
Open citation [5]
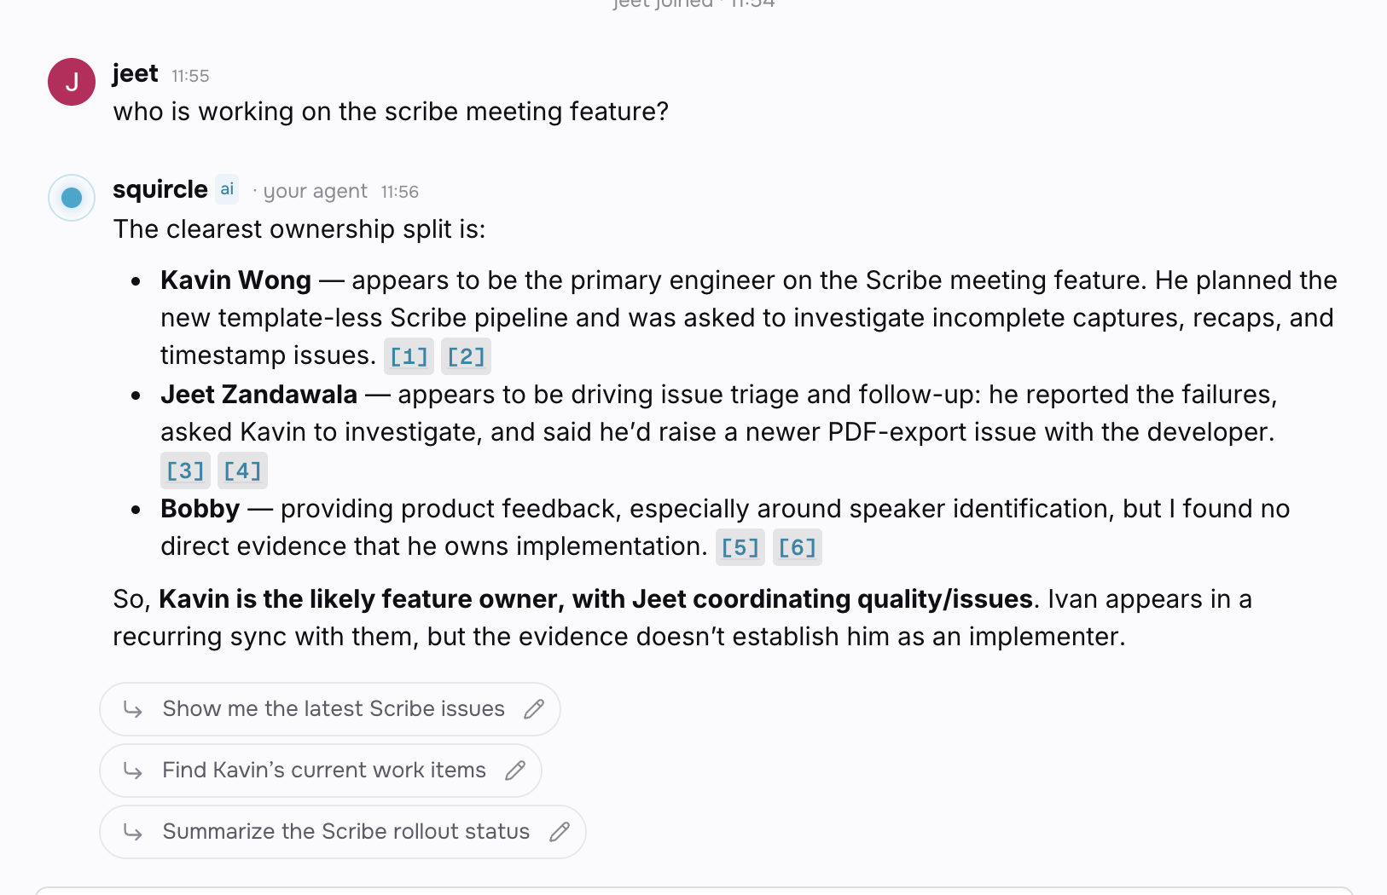[740, 547]
